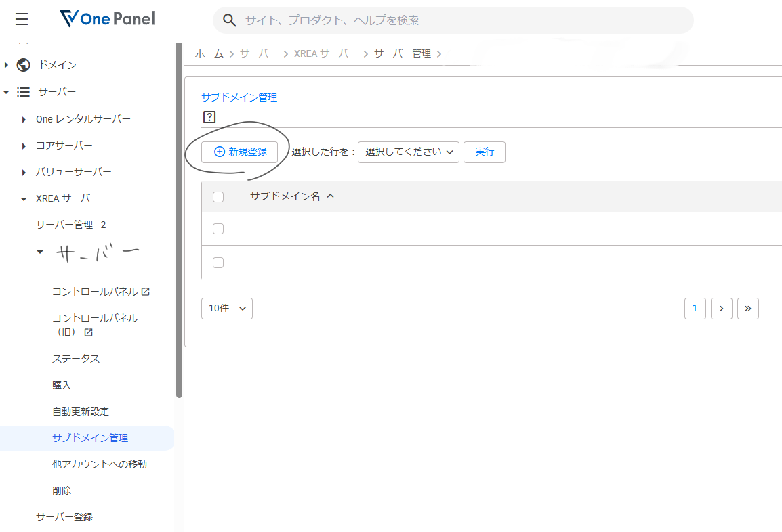Click the One Panel logo
This screenshot has height=532, width=782.
[107, 19]
